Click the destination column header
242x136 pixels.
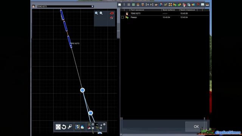point(146,10)
